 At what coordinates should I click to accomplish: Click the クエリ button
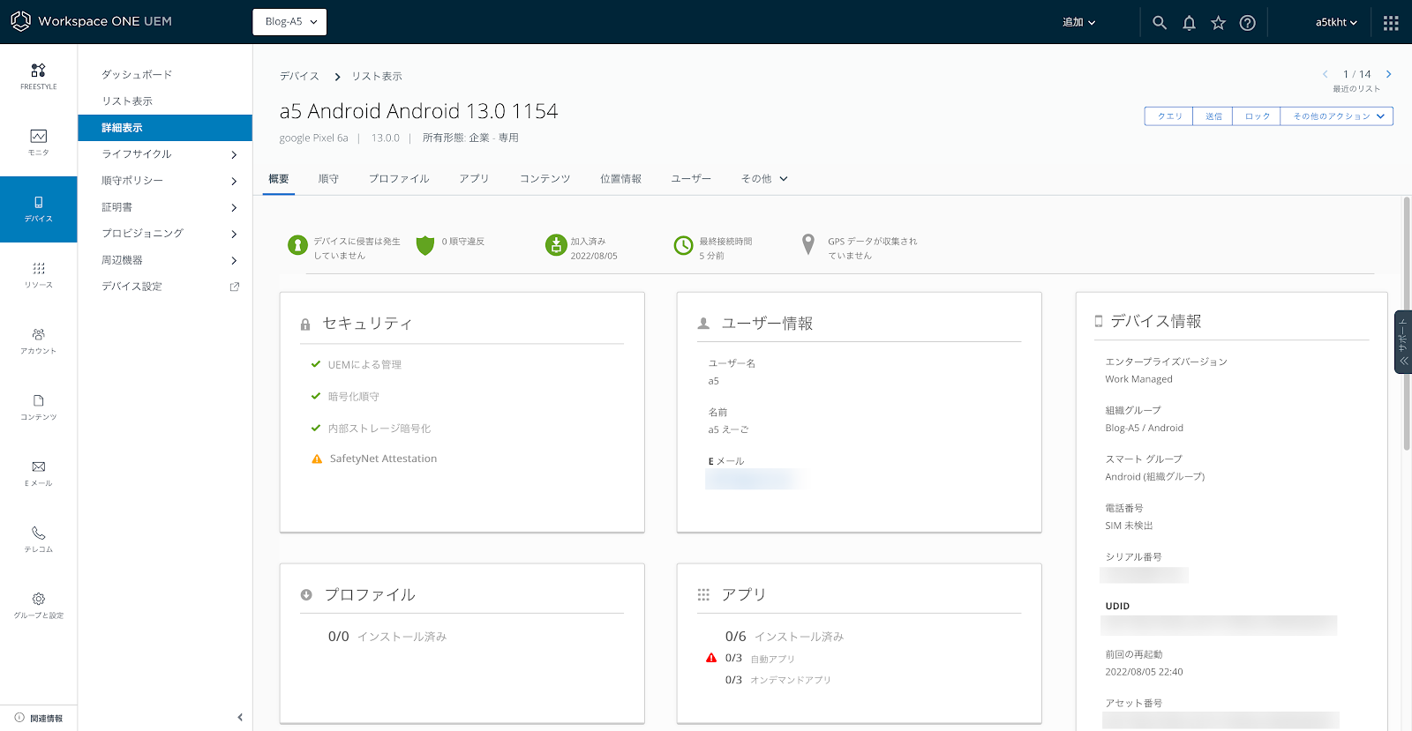(1169, 116)
